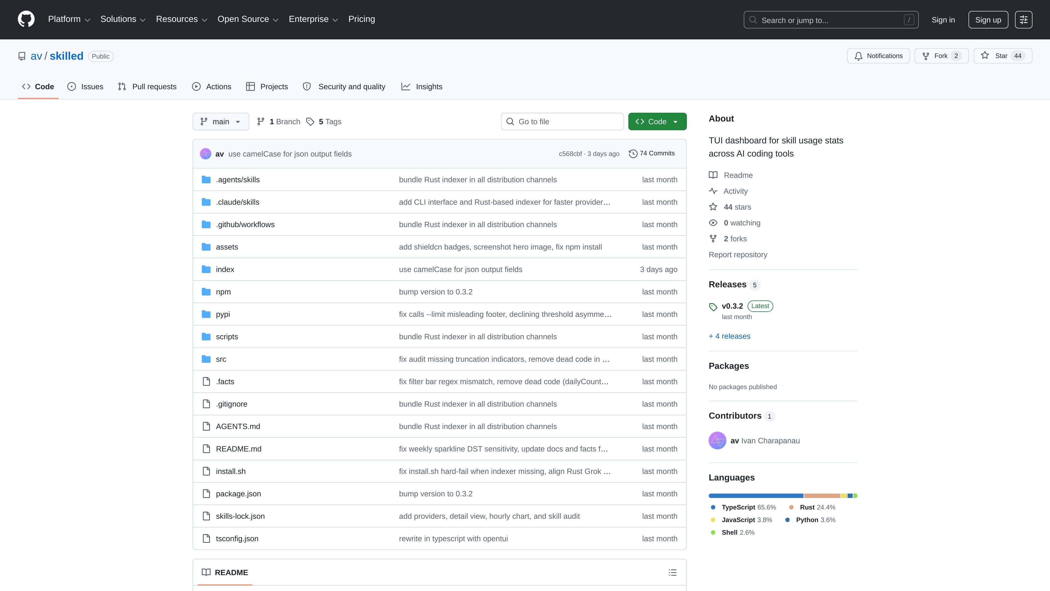Click the star icon in Star button

(985, 56)
